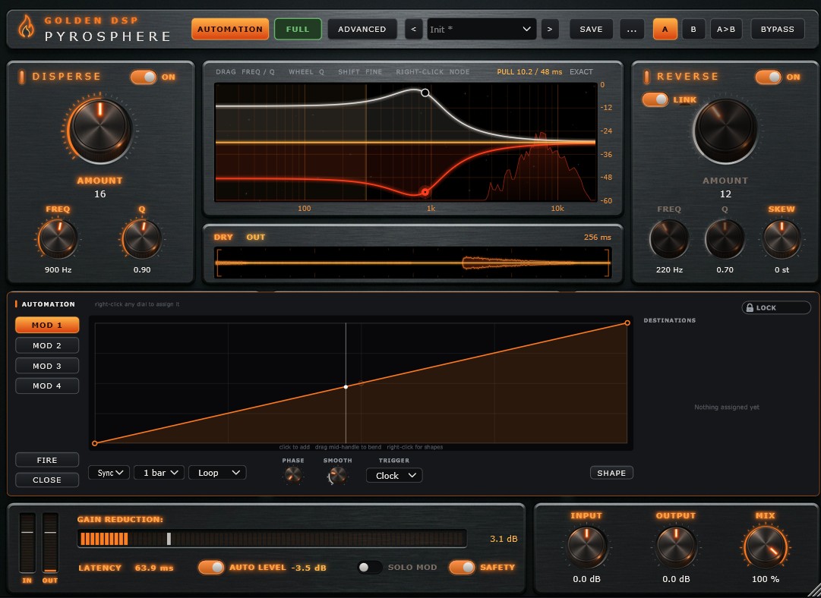Click the SKEW knob
821x598 pixels.
pyautogui.click(x=782, y=239)
